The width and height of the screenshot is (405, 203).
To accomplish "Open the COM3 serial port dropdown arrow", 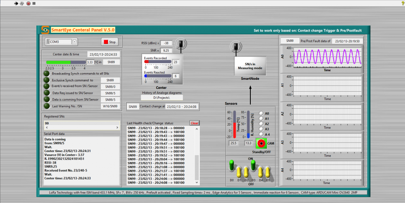I will click(74, 41).
